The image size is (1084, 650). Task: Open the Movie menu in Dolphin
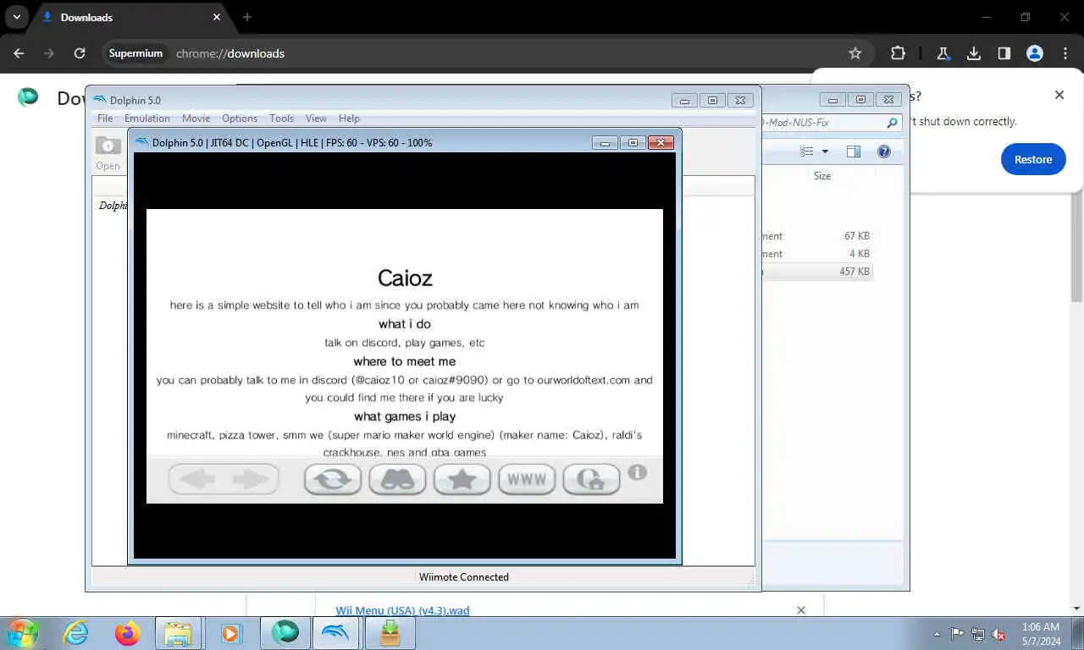196,118
